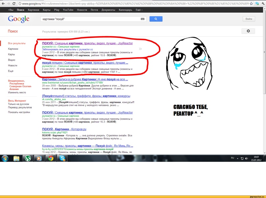266x198 pixels.
Task: Open Документы in the Google top bar
Action: [x=108, y=10]
